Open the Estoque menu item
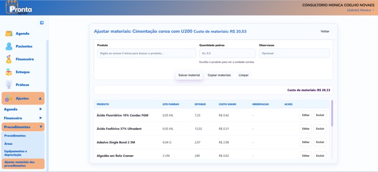The height and width of the screenshot is (172, 378). (23, 72)
